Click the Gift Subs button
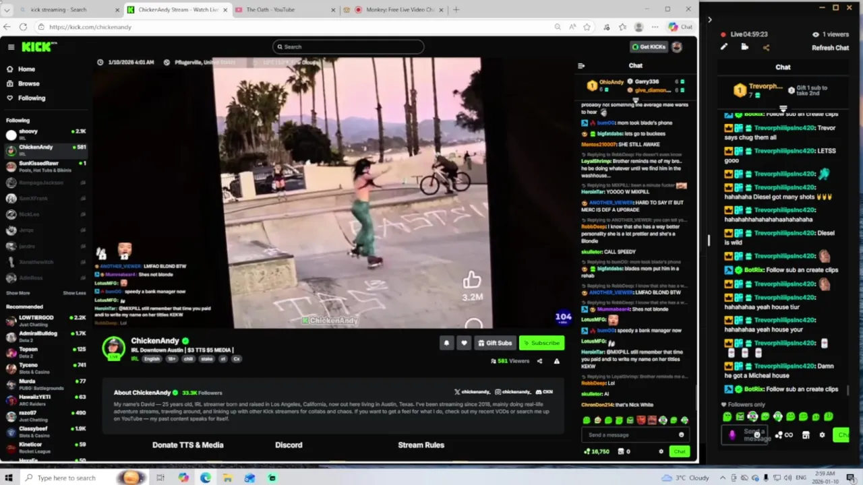Image resolution: width=863 pixels, height=485 pixels. [x=495, y=343]
